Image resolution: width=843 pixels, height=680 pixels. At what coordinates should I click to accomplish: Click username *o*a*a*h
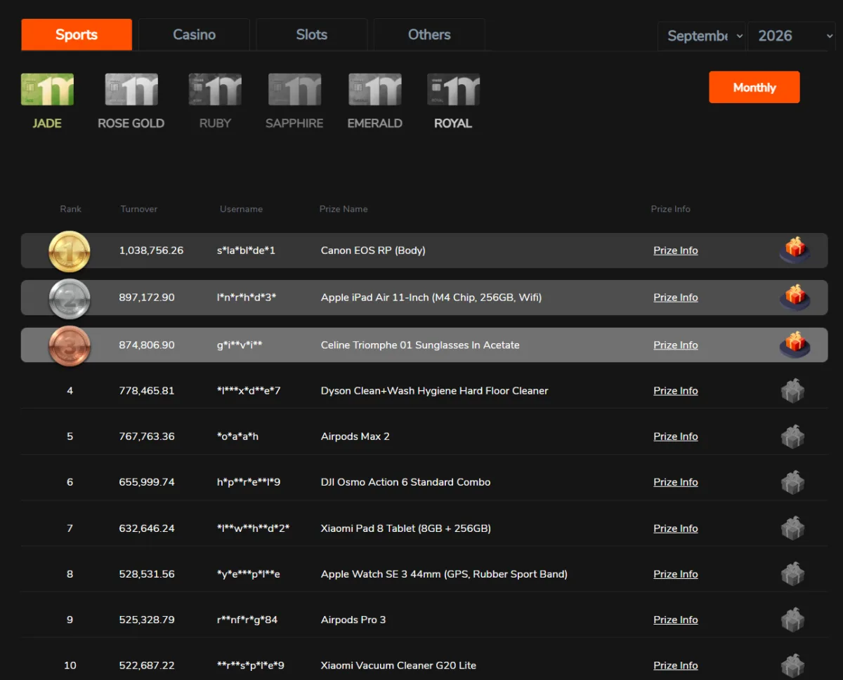[x=237, y=436]
